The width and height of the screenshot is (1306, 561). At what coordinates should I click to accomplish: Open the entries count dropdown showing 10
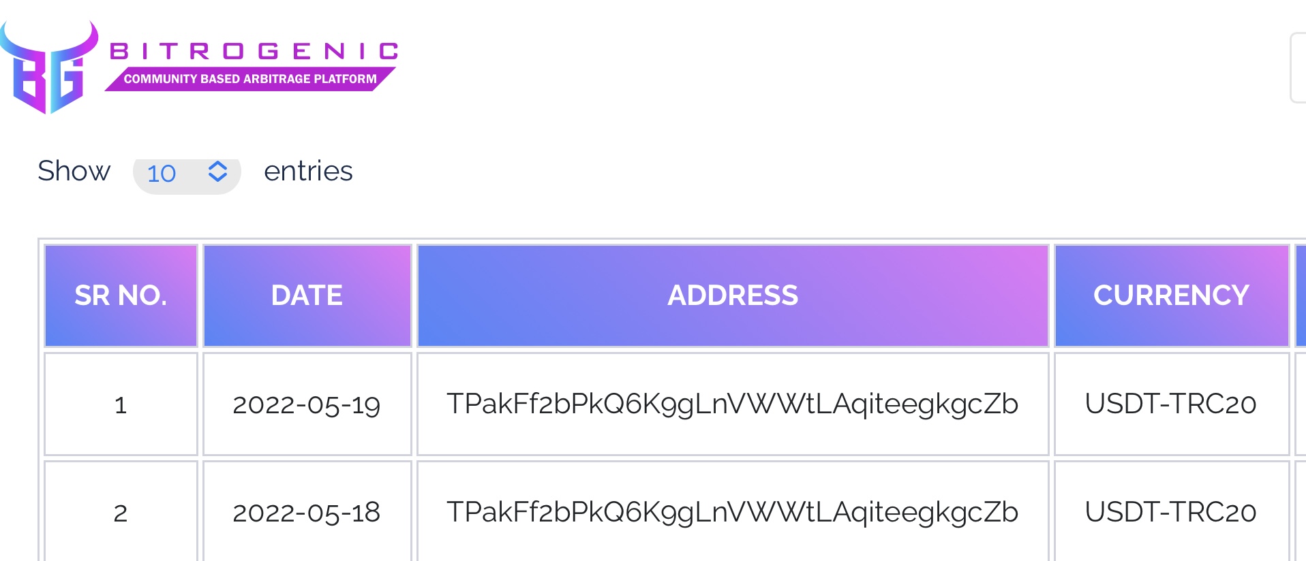click(x=186, y=173)
